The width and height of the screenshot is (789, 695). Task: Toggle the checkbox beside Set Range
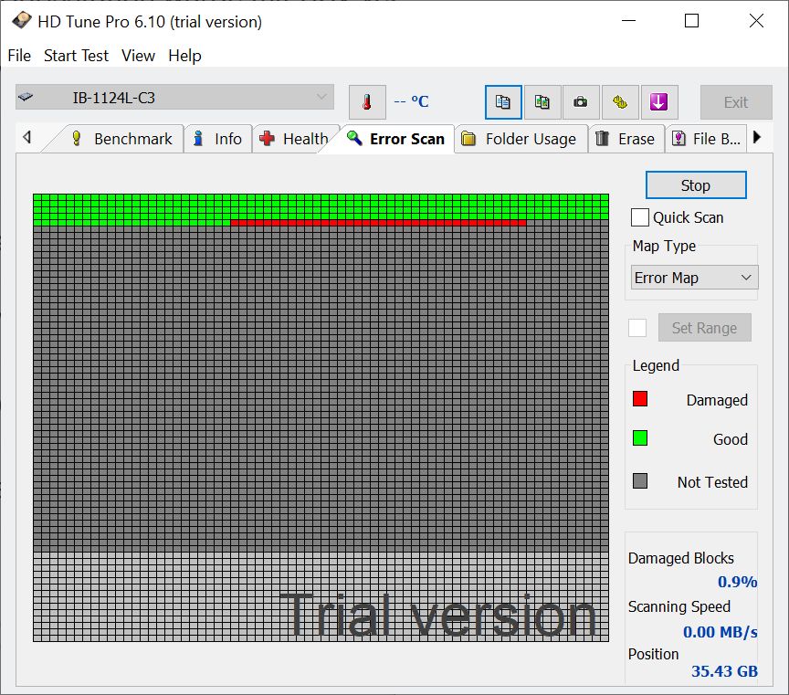(x=637, y=328)
